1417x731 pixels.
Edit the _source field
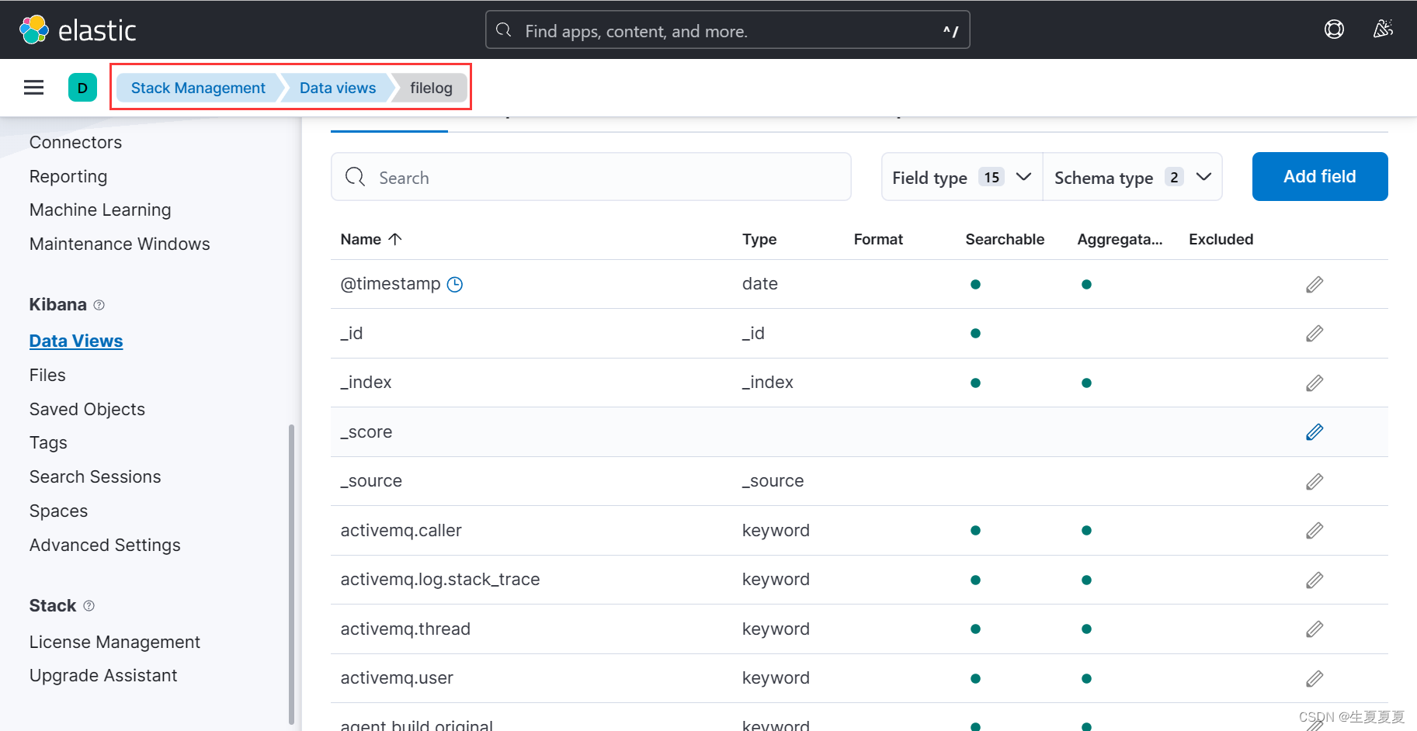[1314, 481]
